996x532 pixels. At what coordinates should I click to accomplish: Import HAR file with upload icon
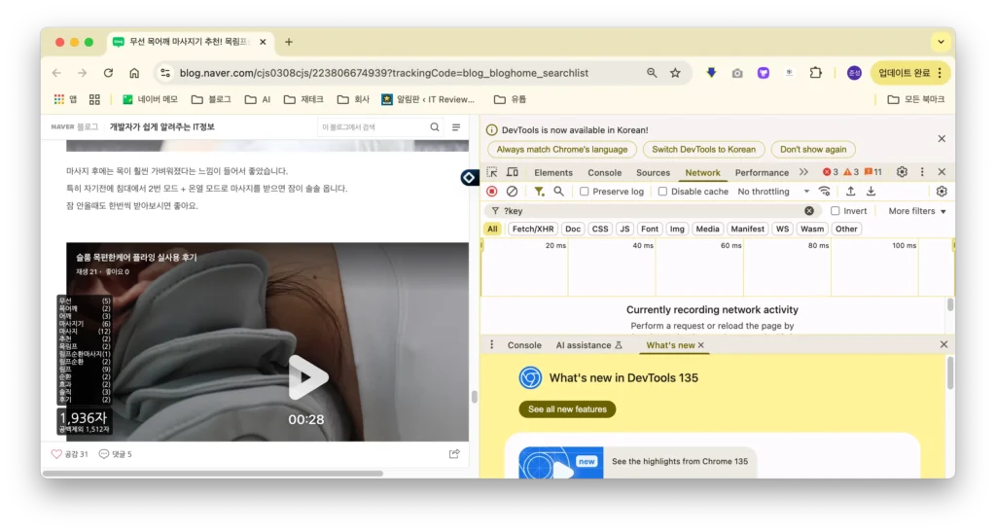[850, 191]
